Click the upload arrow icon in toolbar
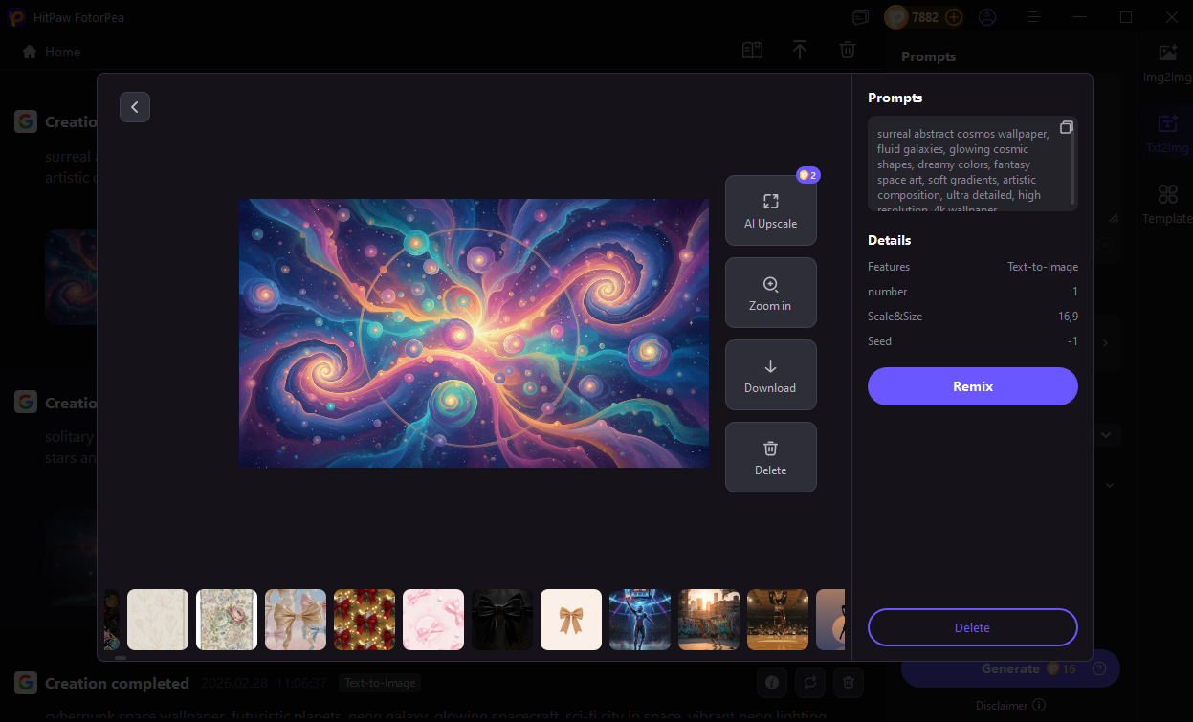This screenshot has height=722, width=1193. pyautogui.click(x=800, y=50)
